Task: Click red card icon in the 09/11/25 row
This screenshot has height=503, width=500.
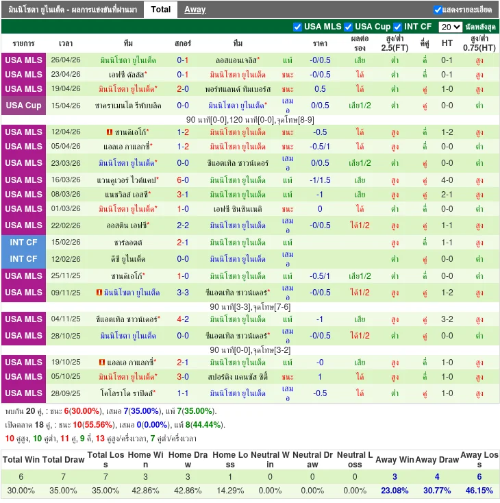Action: point(100,293)
